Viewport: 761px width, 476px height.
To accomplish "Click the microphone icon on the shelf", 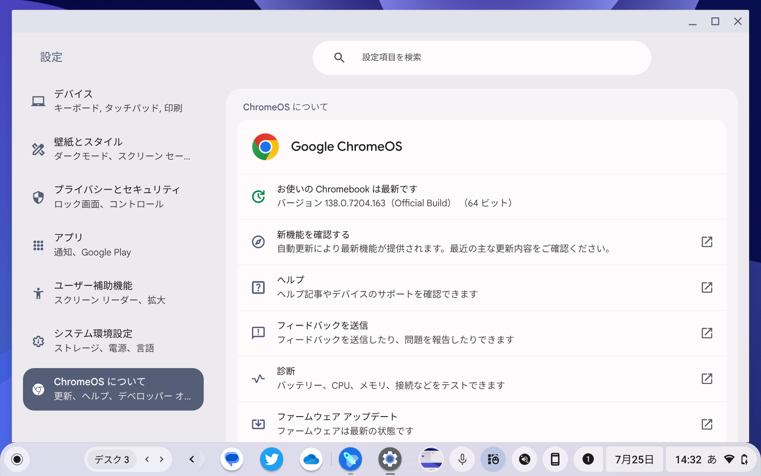I will tap(462, 459).
